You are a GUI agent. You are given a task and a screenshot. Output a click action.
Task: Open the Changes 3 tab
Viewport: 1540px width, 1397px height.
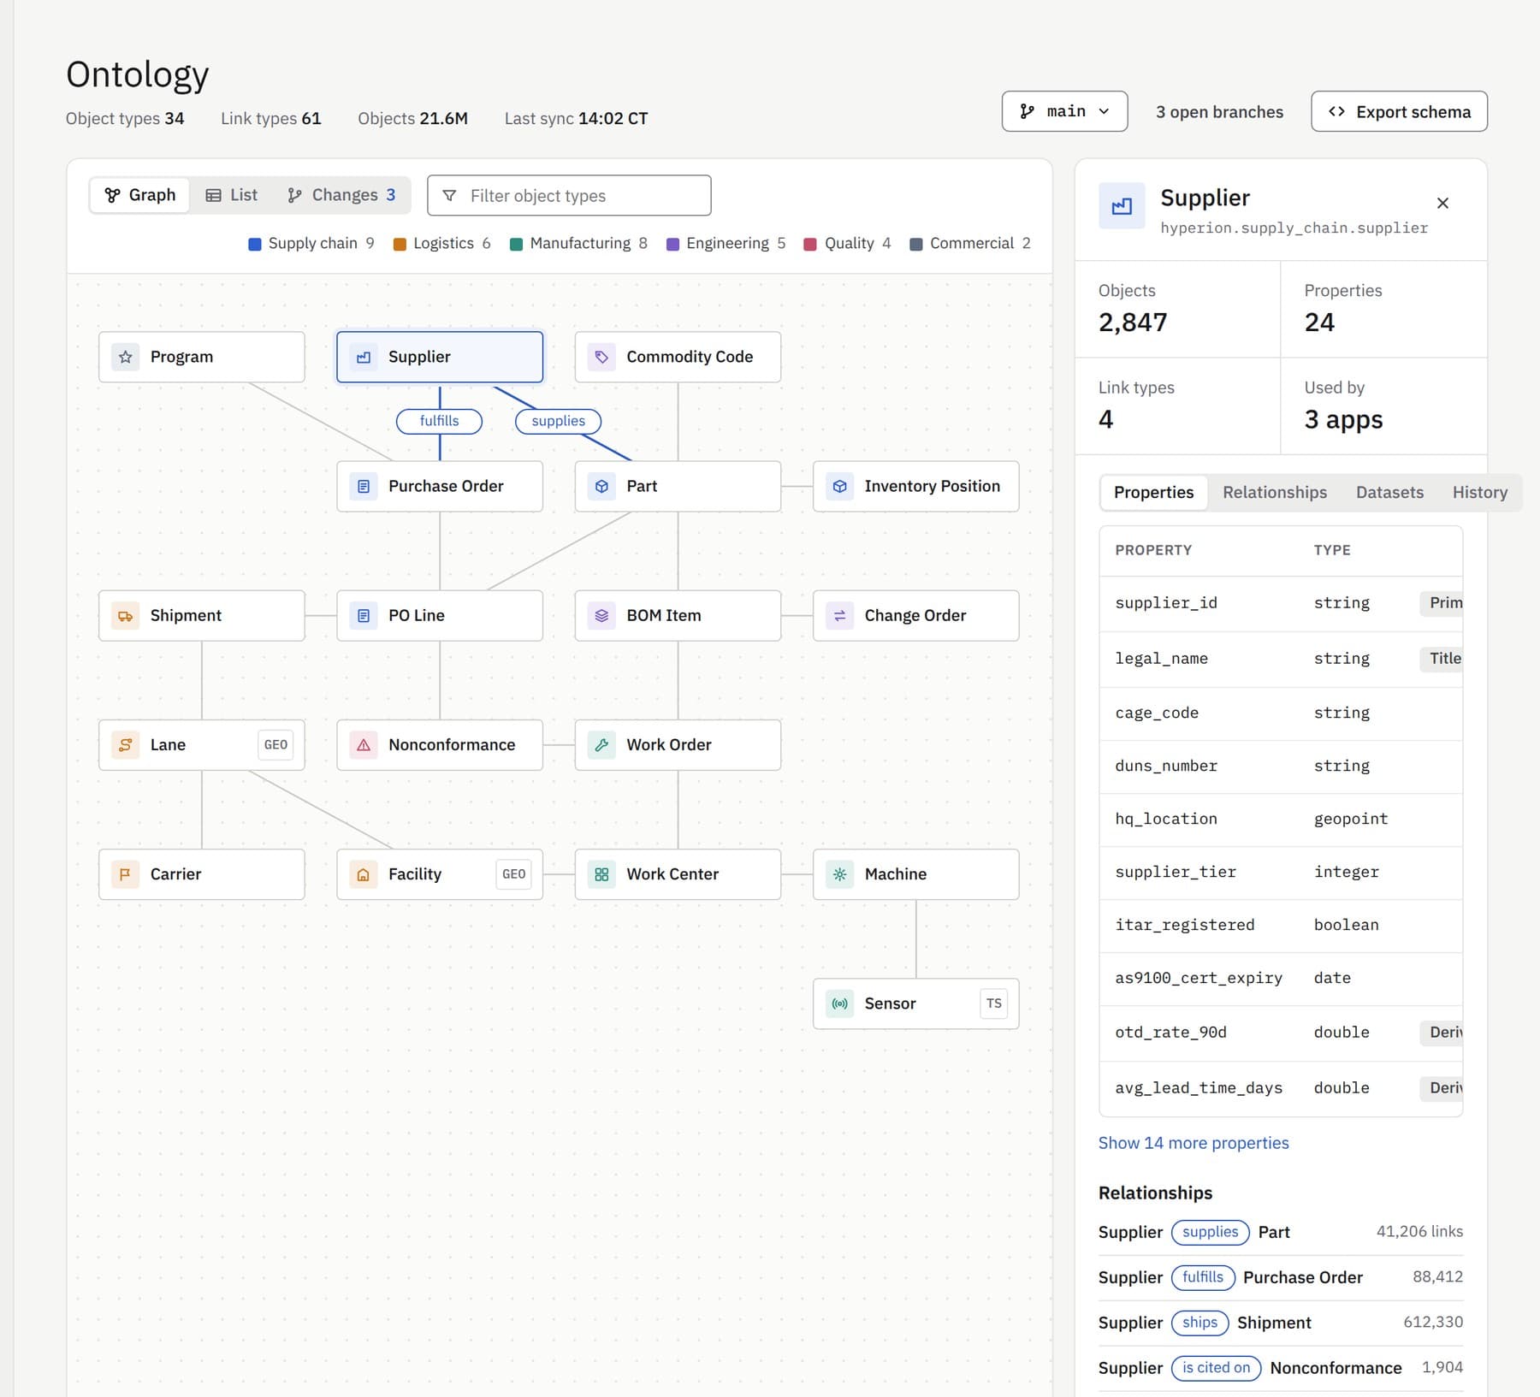click(x=341, y=195)
